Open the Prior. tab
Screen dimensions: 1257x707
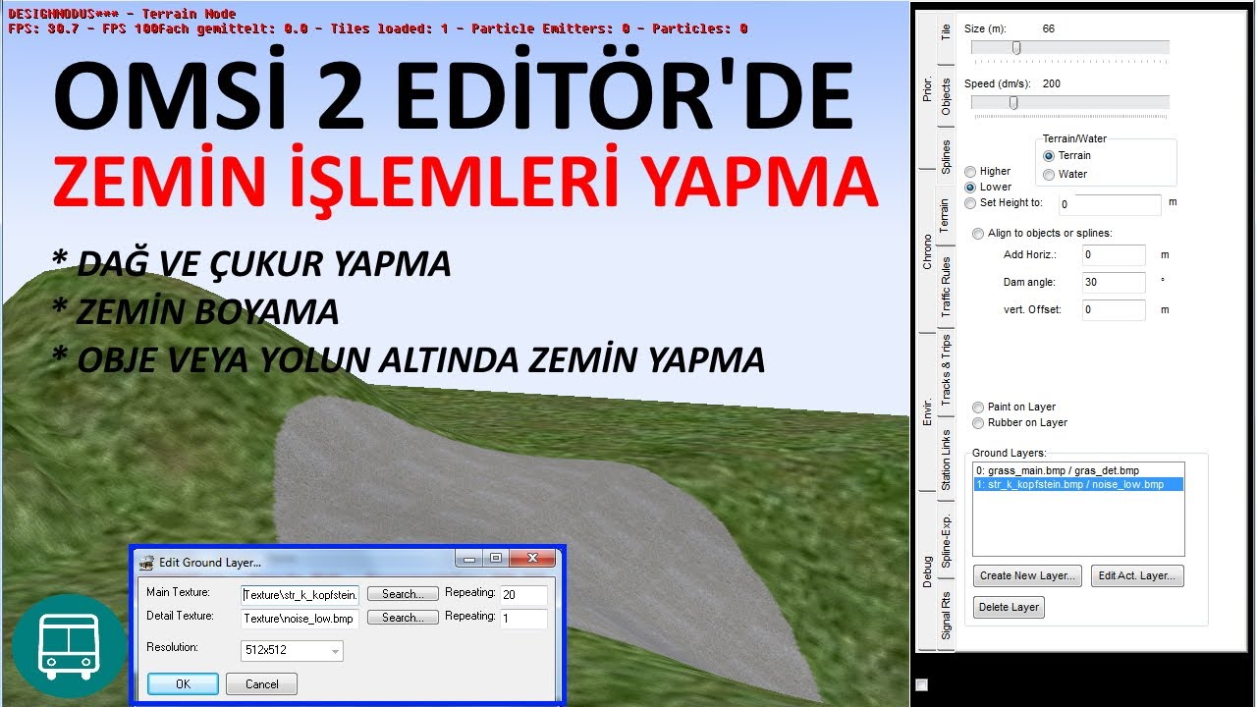927,88
